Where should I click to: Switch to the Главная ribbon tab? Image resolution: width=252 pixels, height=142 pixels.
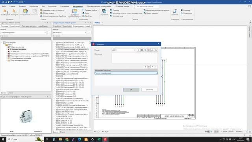pyautogui.click(x=12, y=6)
